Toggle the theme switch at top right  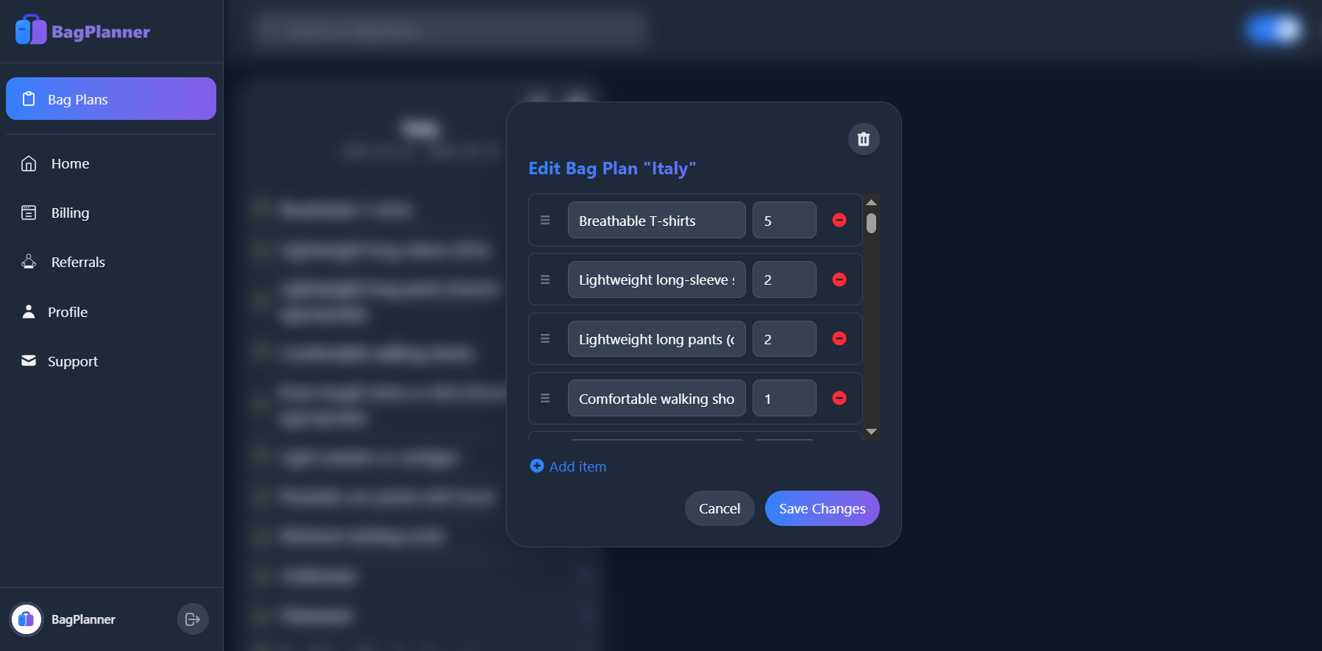(1274, 29)
